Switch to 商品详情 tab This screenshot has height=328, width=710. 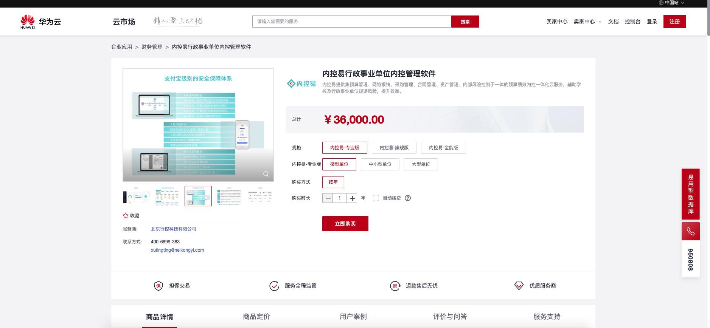(160, 317)
